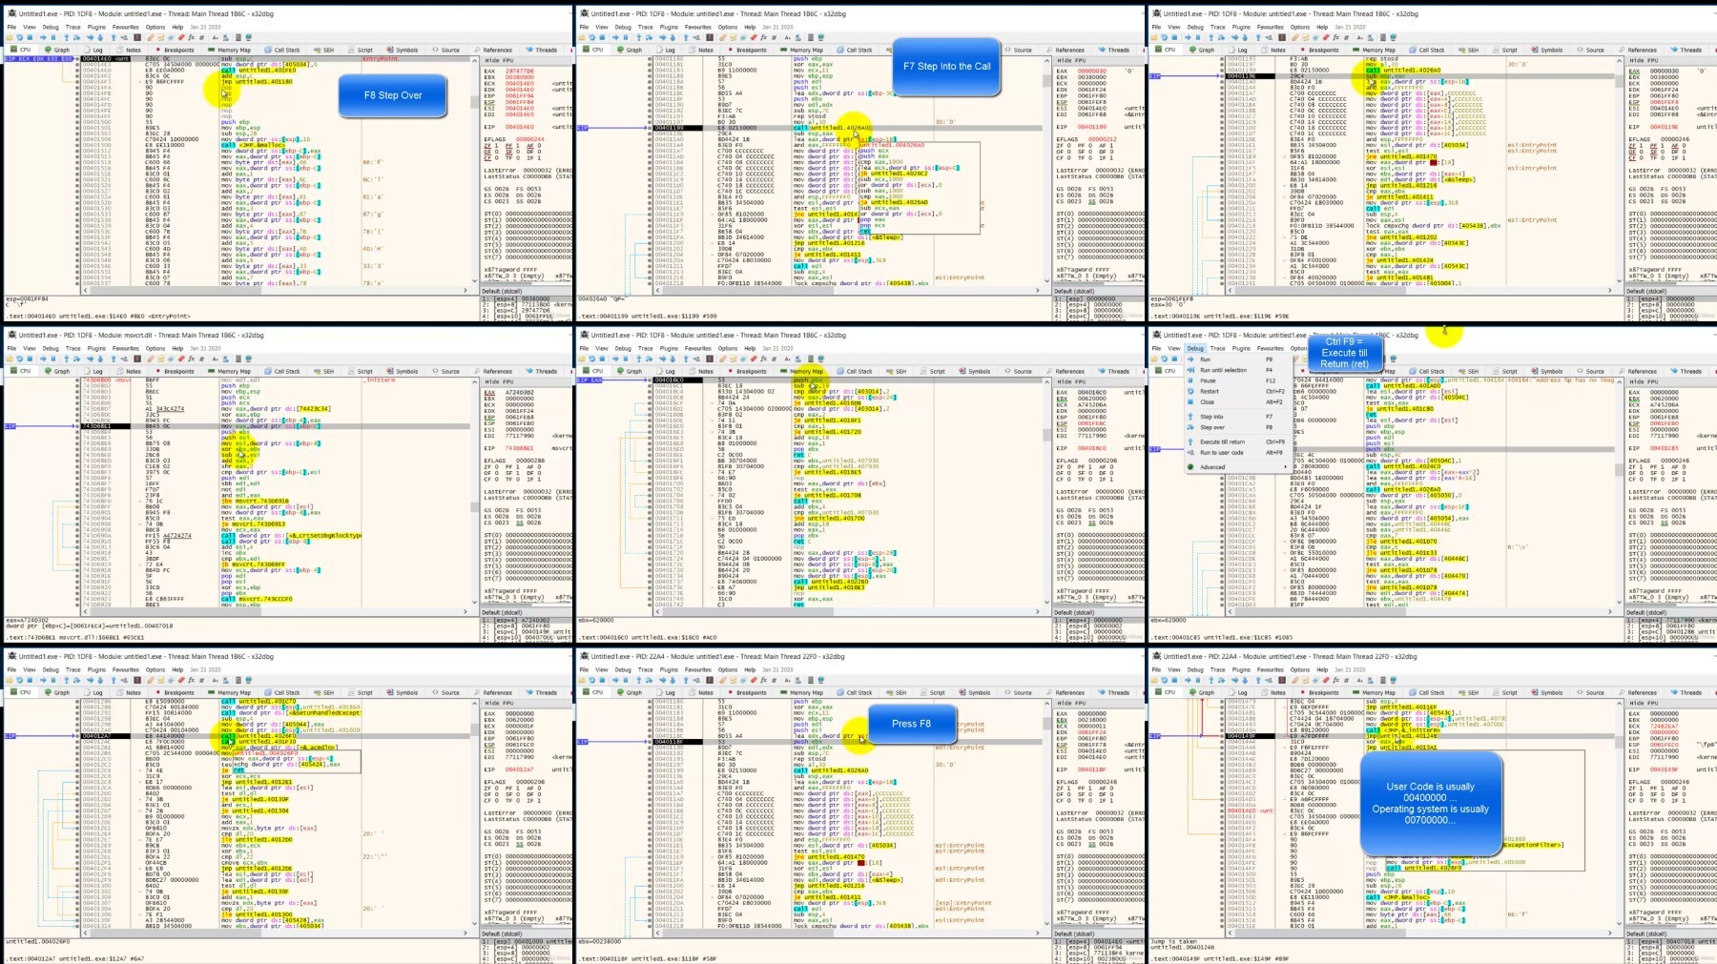Click Scylla chip icon in F8 Step Over window toolbar
Viewport: 1717px width, 964px height.
point(137,37)
